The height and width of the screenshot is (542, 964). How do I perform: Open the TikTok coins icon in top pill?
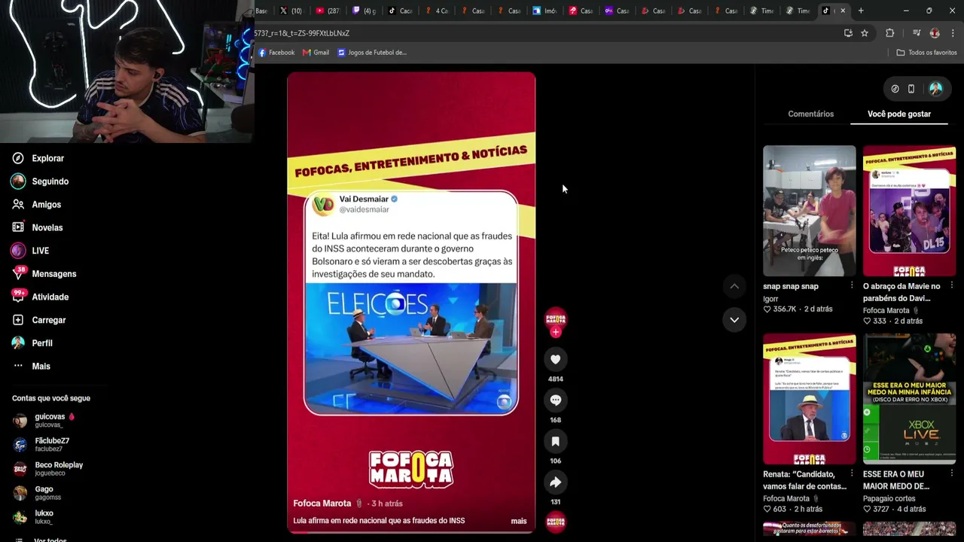pos(895,89)
